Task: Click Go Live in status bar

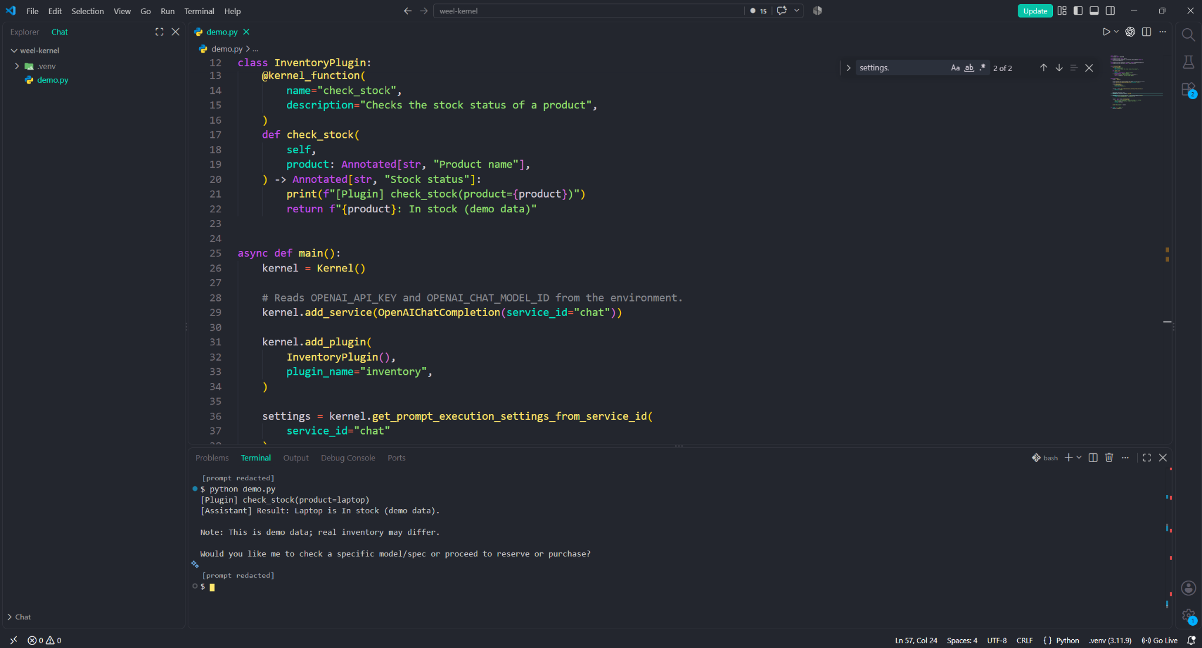Action: [1159, 640]
